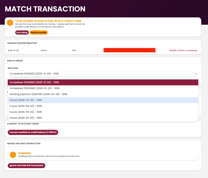Open matched order 1001806 completed link
The height and width of the screenshot is (178, 208).
[x=183, y=50]
